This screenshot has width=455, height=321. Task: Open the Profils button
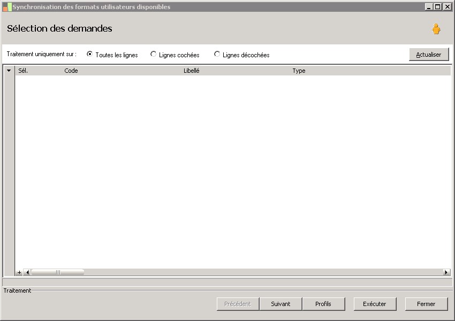click(323, 304)
